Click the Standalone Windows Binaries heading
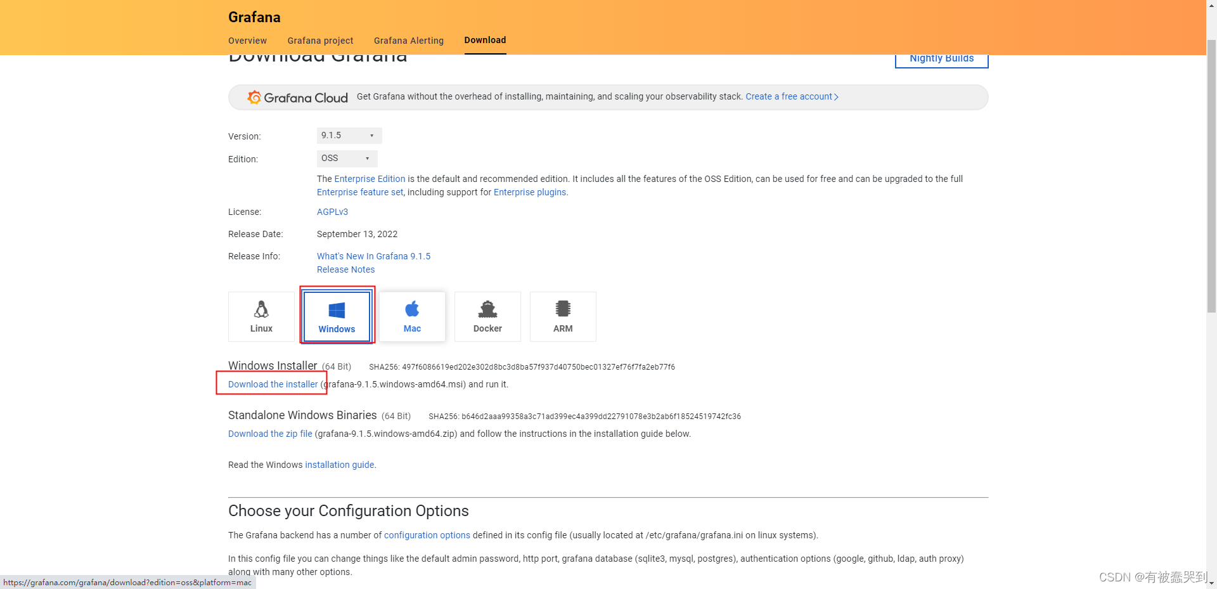The image size is (1217, 589). 302,415
